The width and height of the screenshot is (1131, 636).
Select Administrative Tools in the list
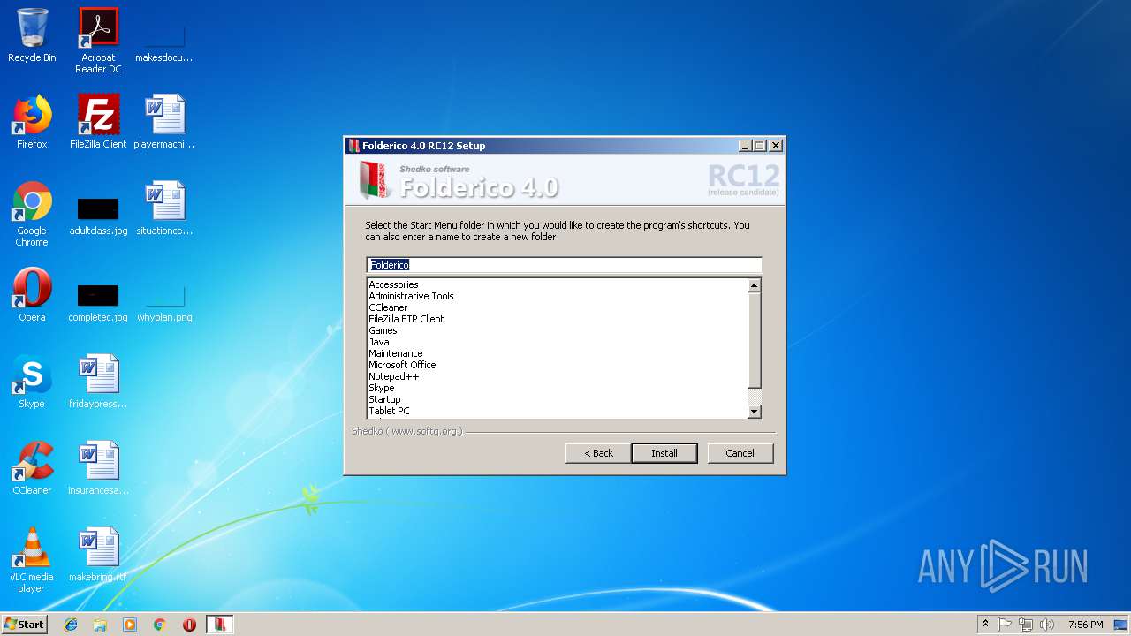point(411,296)
